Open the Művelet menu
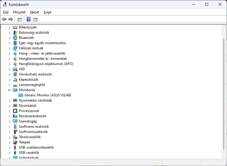The height and width of the screenshot is (166, 227). (19, 12)
